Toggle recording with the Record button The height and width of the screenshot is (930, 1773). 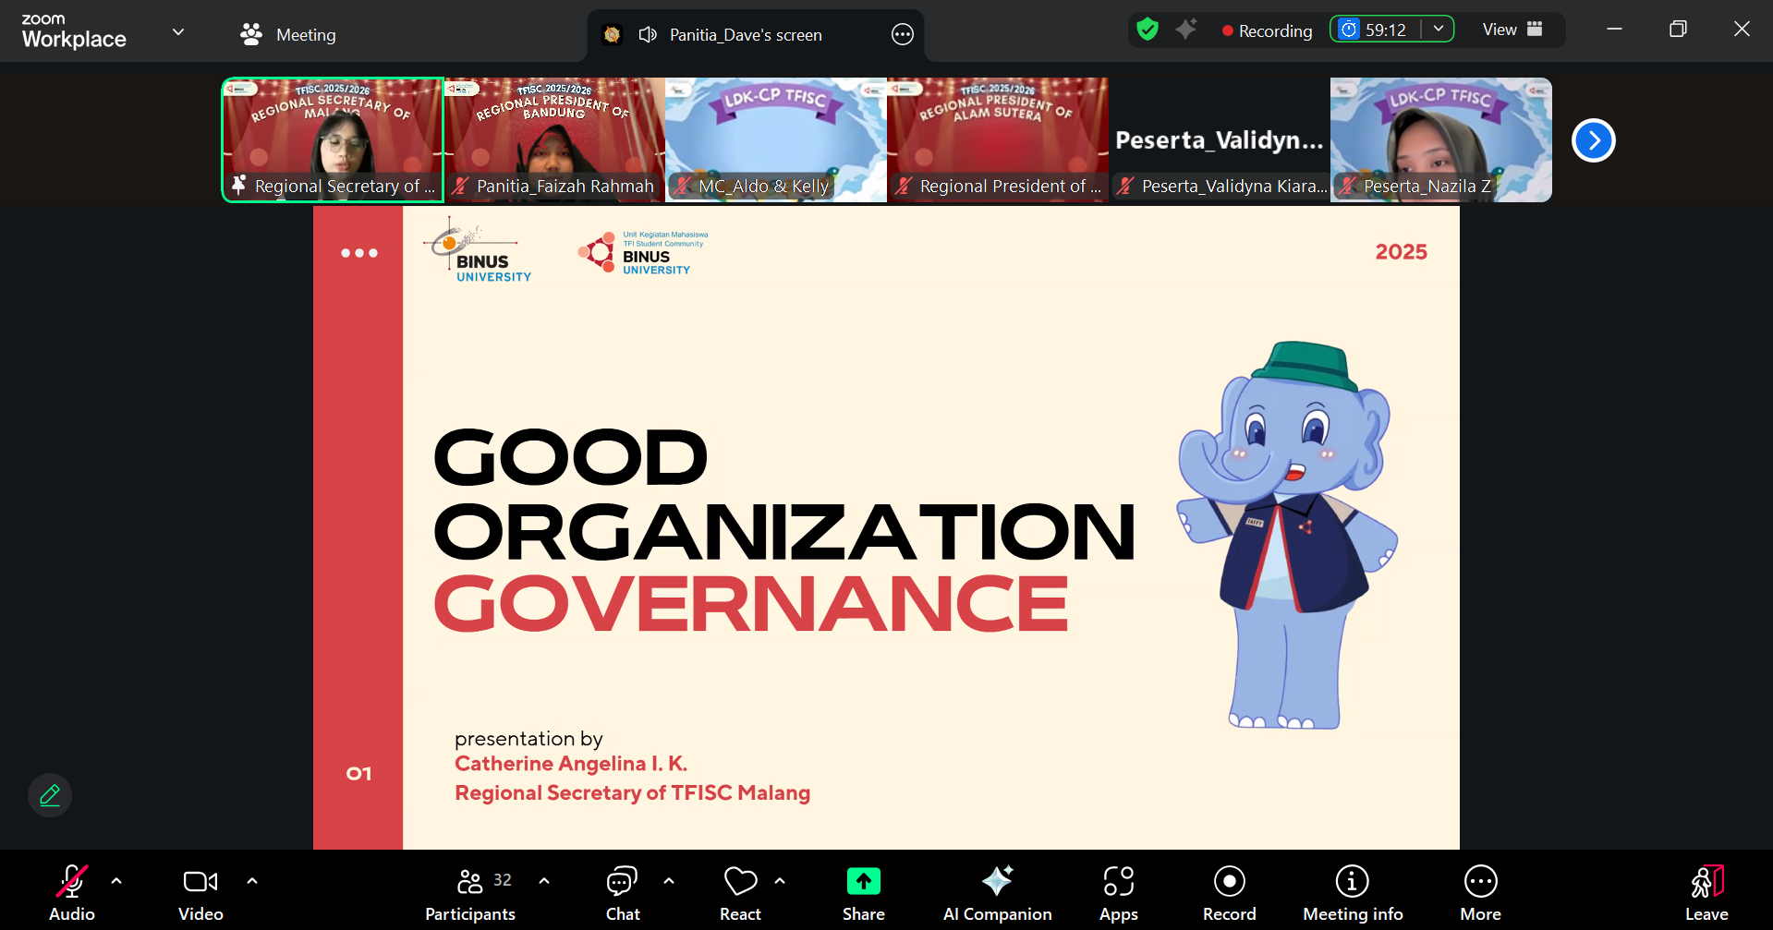1229,892
